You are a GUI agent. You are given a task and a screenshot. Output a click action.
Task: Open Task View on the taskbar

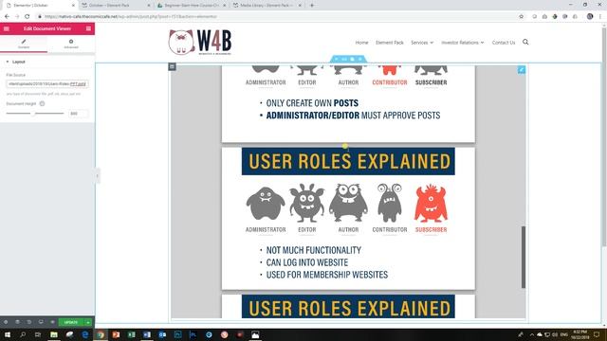pos(38,334)
